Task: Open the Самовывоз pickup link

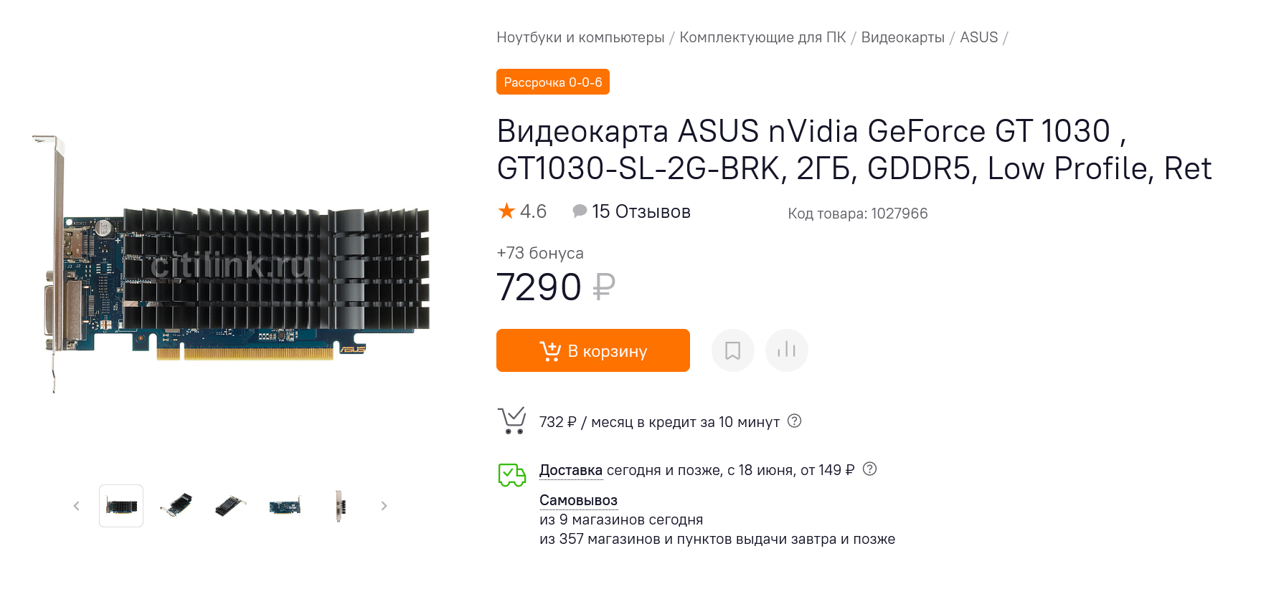Action: 578,500
